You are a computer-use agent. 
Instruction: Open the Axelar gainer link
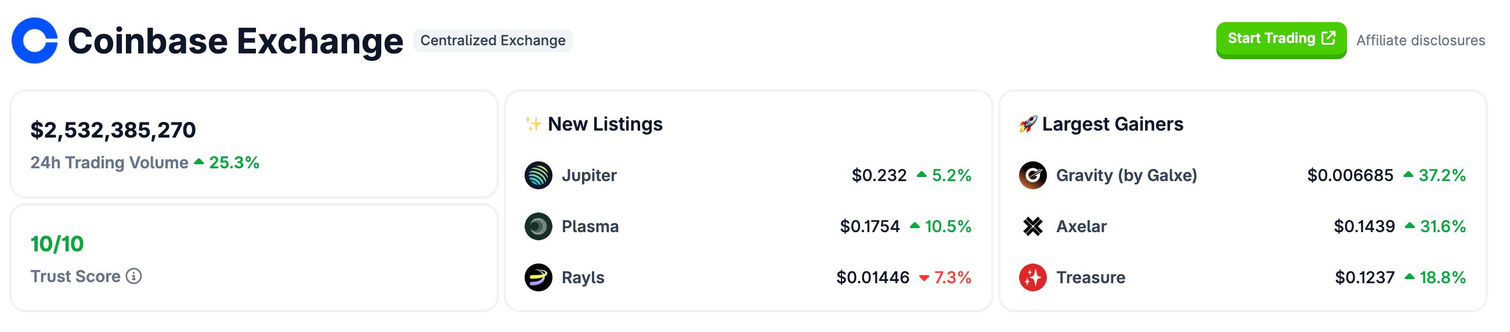[x=1081, y=226]
